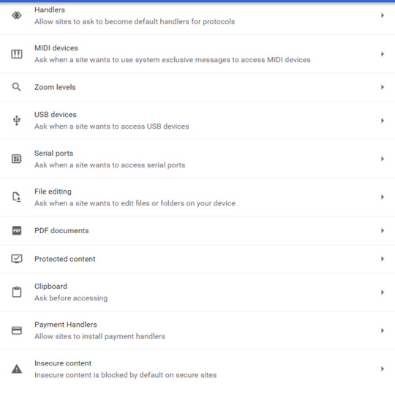Expand the MIDI devices arrow

(383, 54)
